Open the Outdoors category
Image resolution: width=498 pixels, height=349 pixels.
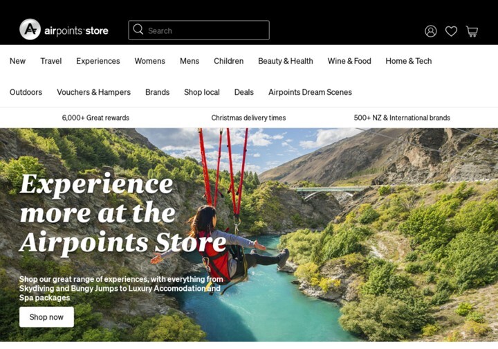pos(26,92)
